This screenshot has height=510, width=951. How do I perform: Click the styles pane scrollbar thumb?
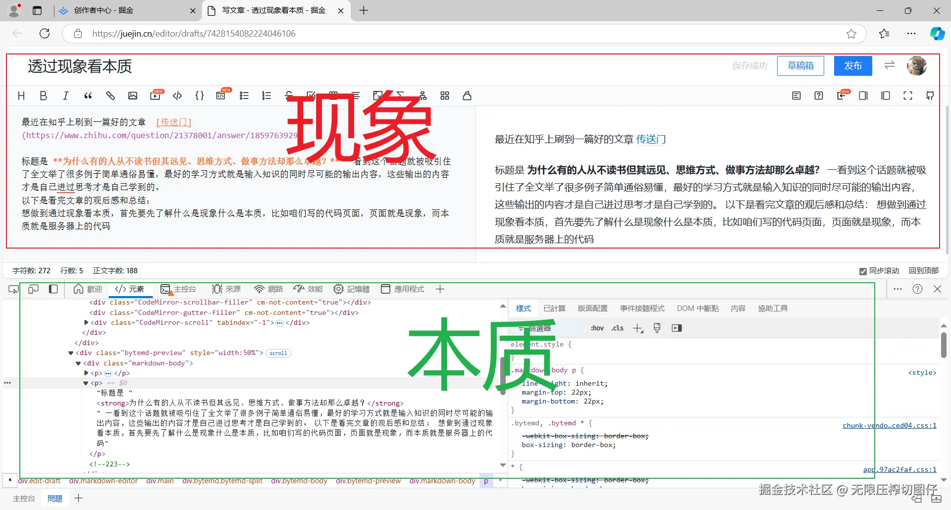(x=944, y=345)
